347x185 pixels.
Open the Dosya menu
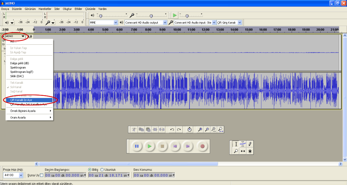(x=5, y=9)
